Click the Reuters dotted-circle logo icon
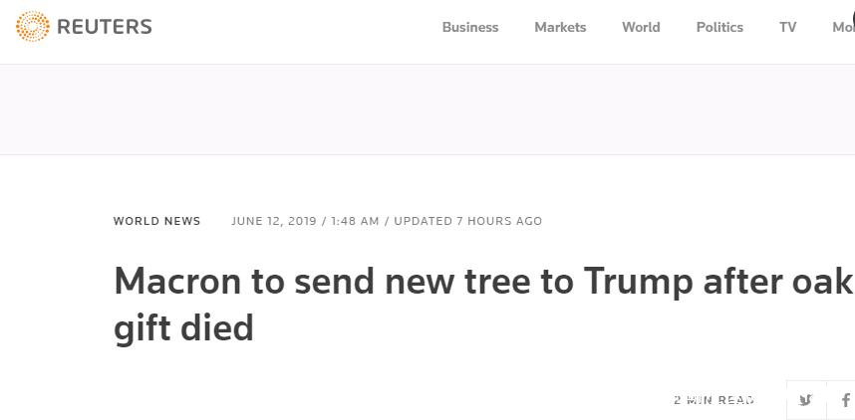The width and height of the screenshot is (855, 420). click(33, 27)
